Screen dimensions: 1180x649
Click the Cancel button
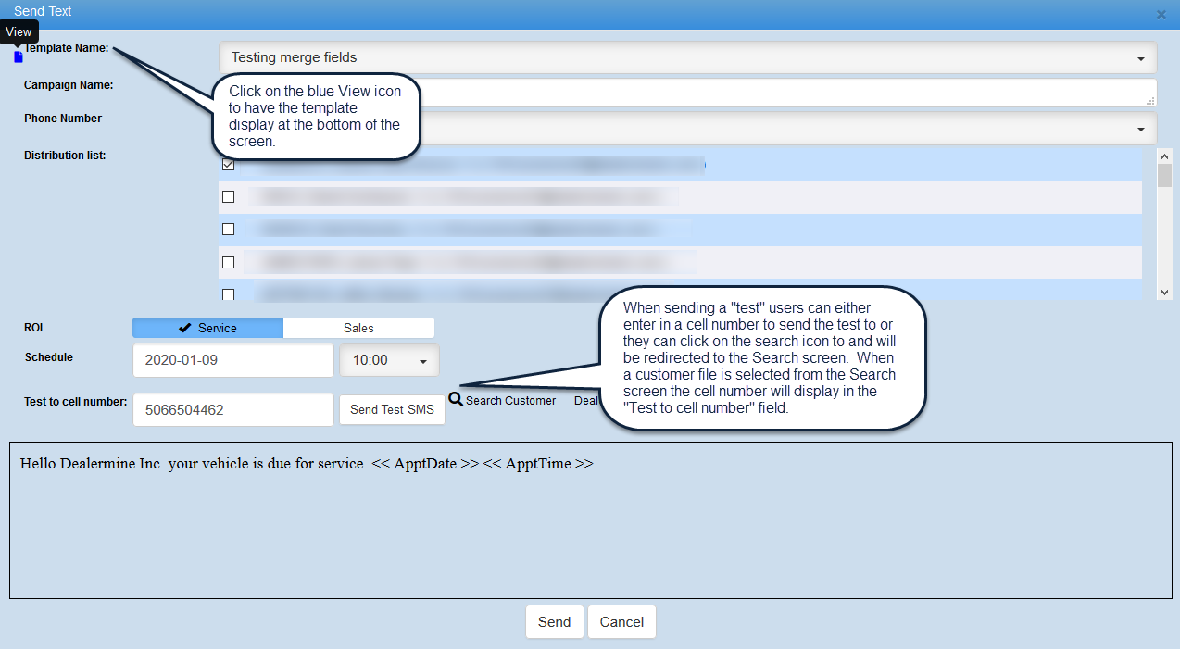tap(621, 622)
